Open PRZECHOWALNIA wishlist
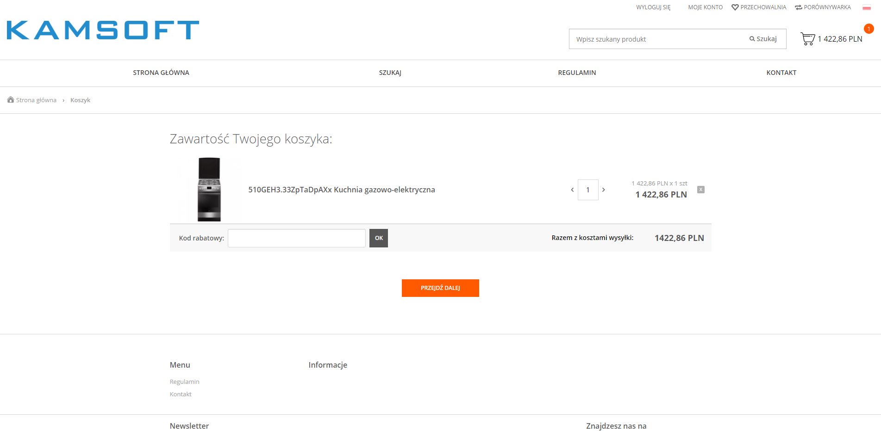The image size is (881, 431). coord(759,7)
